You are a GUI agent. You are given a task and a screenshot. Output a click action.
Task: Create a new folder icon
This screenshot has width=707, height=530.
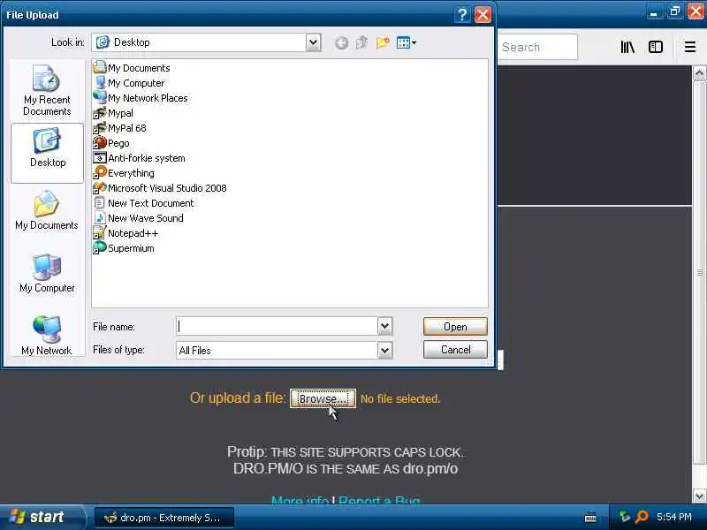click(x=383, y=42)
